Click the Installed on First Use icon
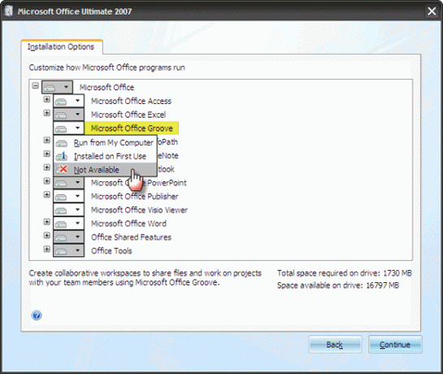Screen dimensions: 443x374 click(x=61, y=156)
